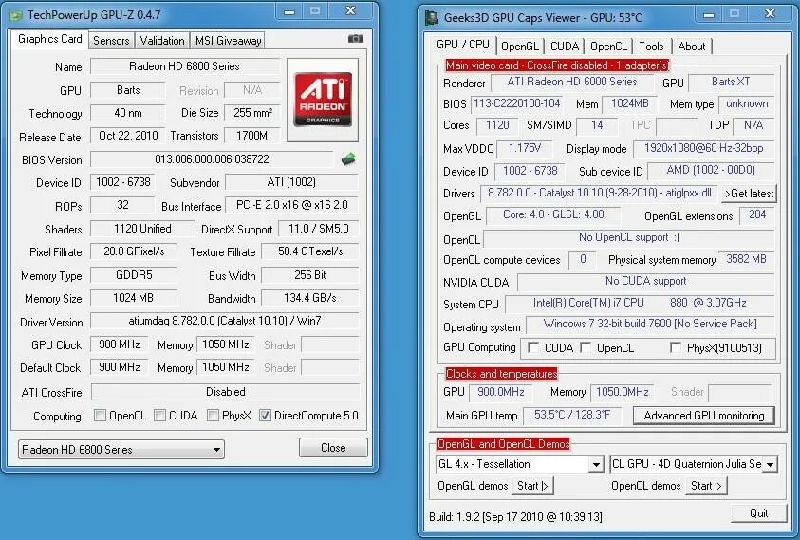
Task: Switch to the OpenCL tab in Caps Viewer
Action: click(608, 47)
